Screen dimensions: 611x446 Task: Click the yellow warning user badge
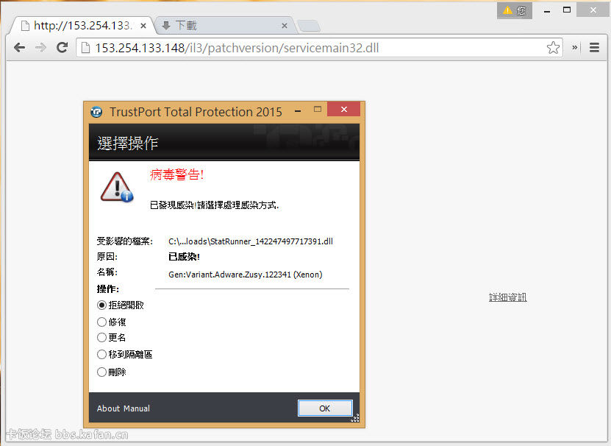(x=515, y=10)
